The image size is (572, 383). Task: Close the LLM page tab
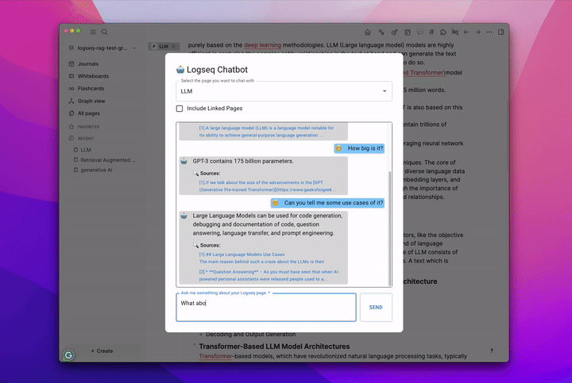pyautogui.click(x=174, y=46)
